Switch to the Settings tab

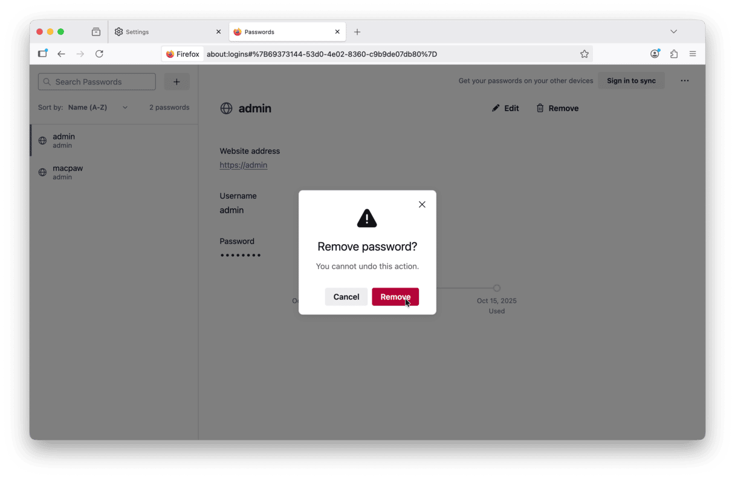click(x=168, y=31)
